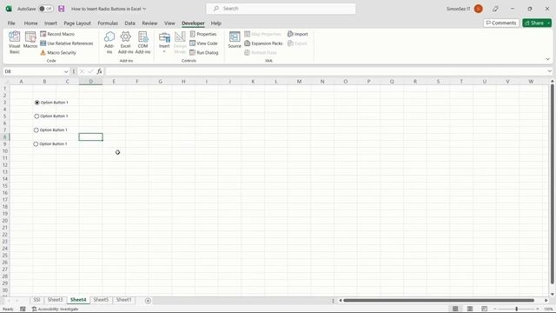This screenshot has width=556, height=313.
Task: Switch to the View tab
Action: coord(169,23)
